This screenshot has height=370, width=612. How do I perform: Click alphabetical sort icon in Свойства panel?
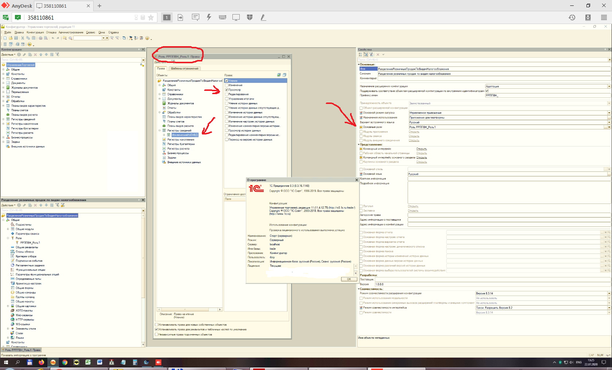pos(360,55)
